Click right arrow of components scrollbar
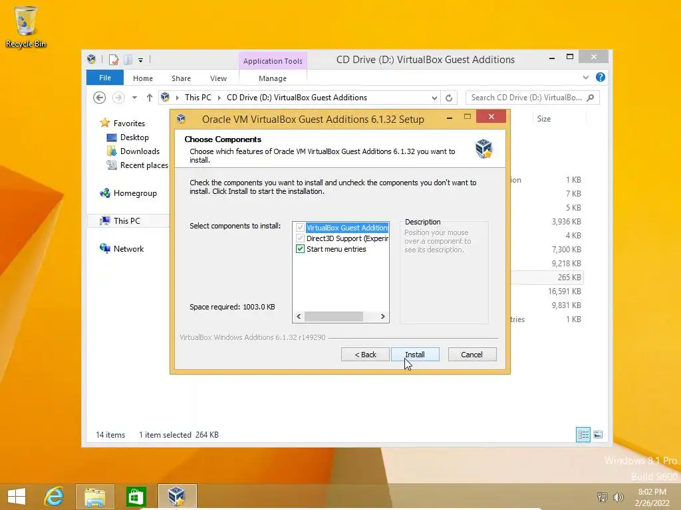Screen dimensions: 681x510 coord(382,317)
